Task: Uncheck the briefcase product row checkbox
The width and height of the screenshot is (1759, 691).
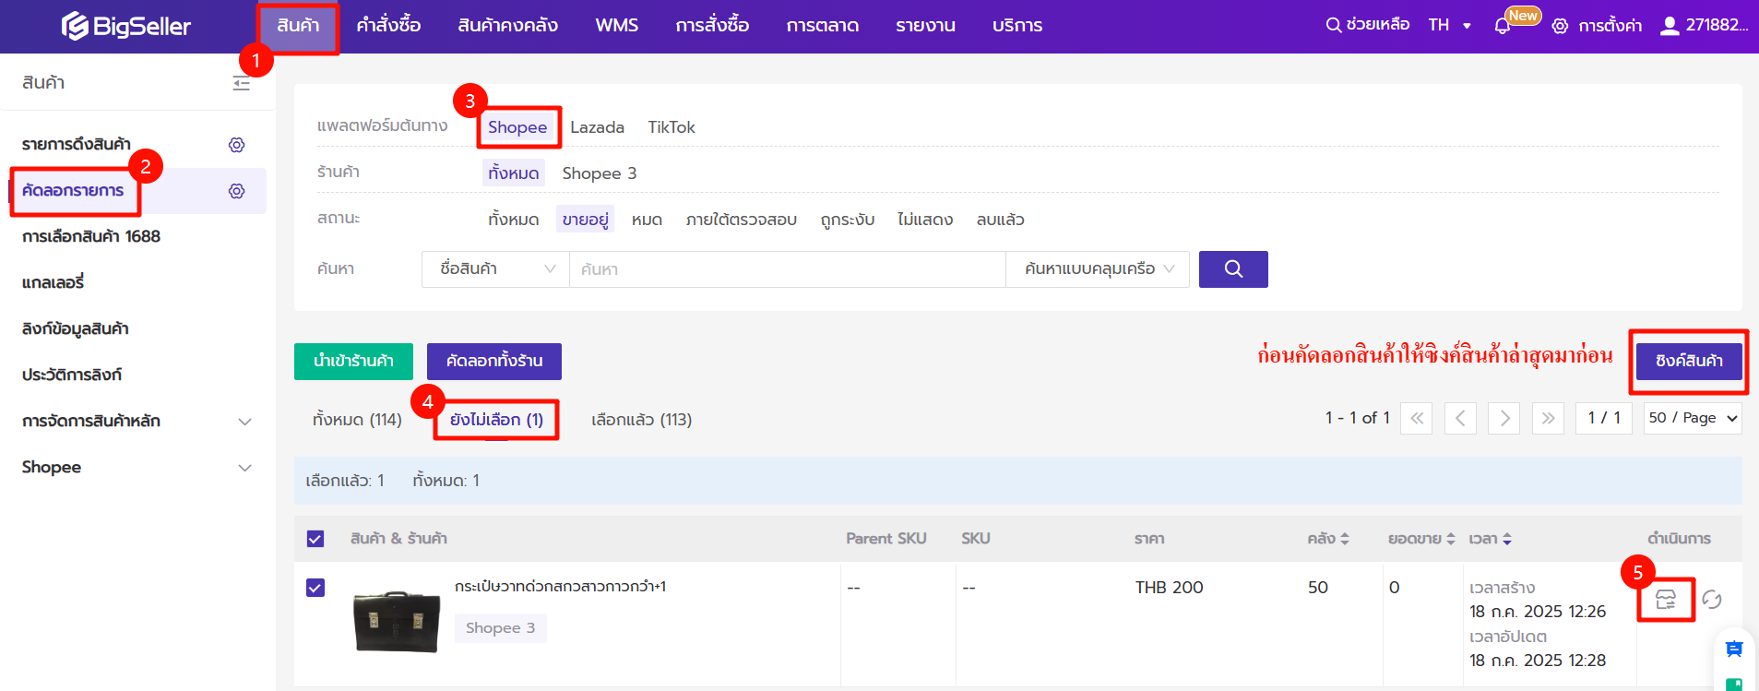Action: 315,588
